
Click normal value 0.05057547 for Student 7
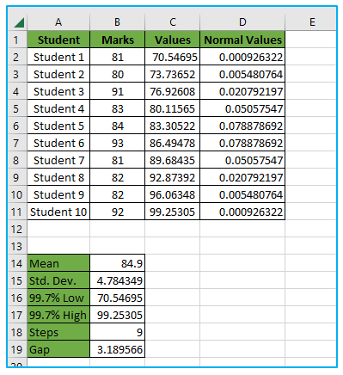pyautogui.click(x=242, y=160)
